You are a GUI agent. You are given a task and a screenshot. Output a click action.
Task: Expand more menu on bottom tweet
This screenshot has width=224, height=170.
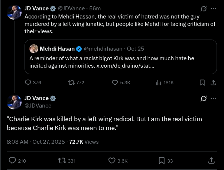coord(213,99)
